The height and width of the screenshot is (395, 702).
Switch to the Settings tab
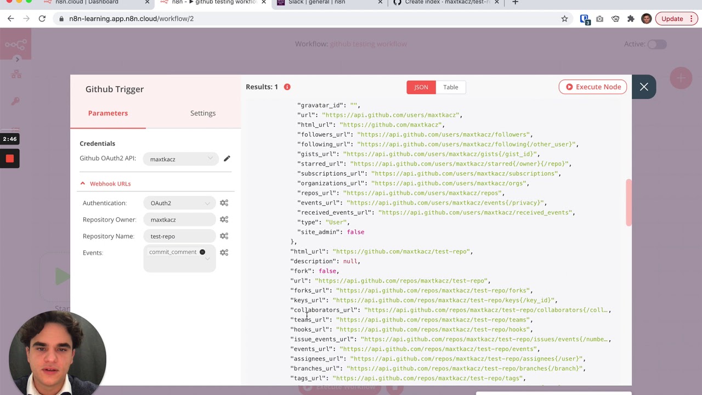[202, 113]
